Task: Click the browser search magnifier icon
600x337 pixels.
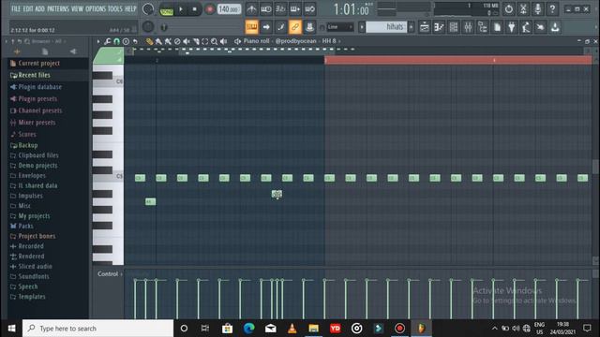Action: (x=27, y=41)
